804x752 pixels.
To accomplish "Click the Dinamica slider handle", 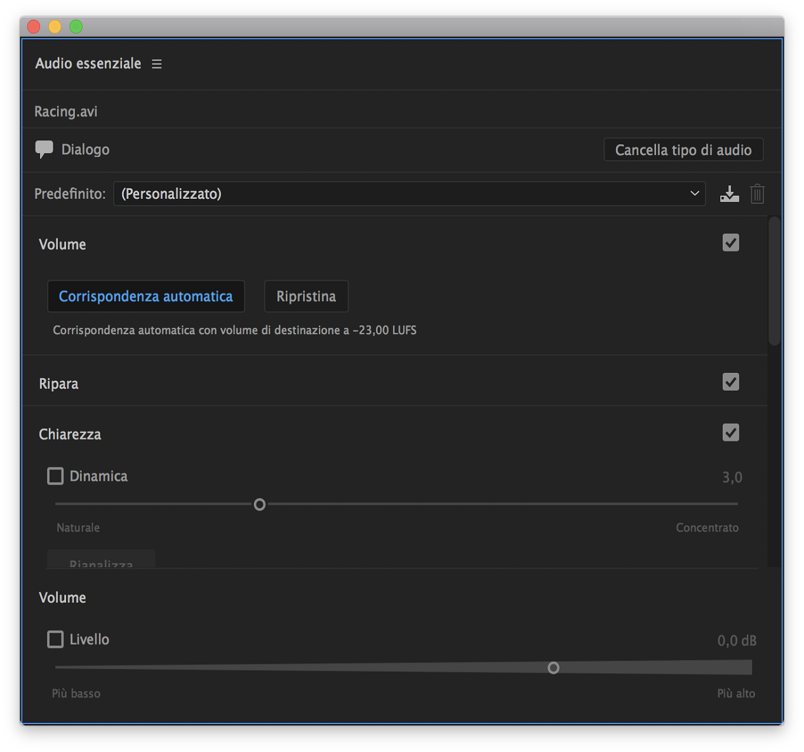I will (260, 504).
